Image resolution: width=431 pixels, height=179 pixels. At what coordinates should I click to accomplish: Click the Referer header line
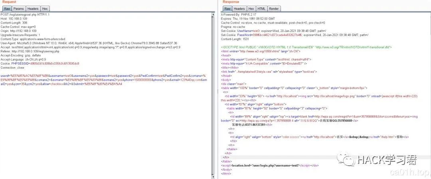30,51
